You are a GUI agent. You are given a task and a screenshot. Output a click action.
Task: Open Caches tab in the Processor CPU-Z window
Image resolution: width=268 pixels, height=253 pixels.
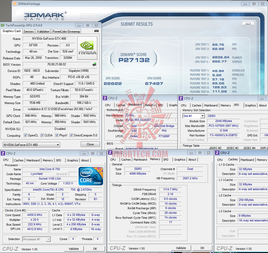point(19,160)
